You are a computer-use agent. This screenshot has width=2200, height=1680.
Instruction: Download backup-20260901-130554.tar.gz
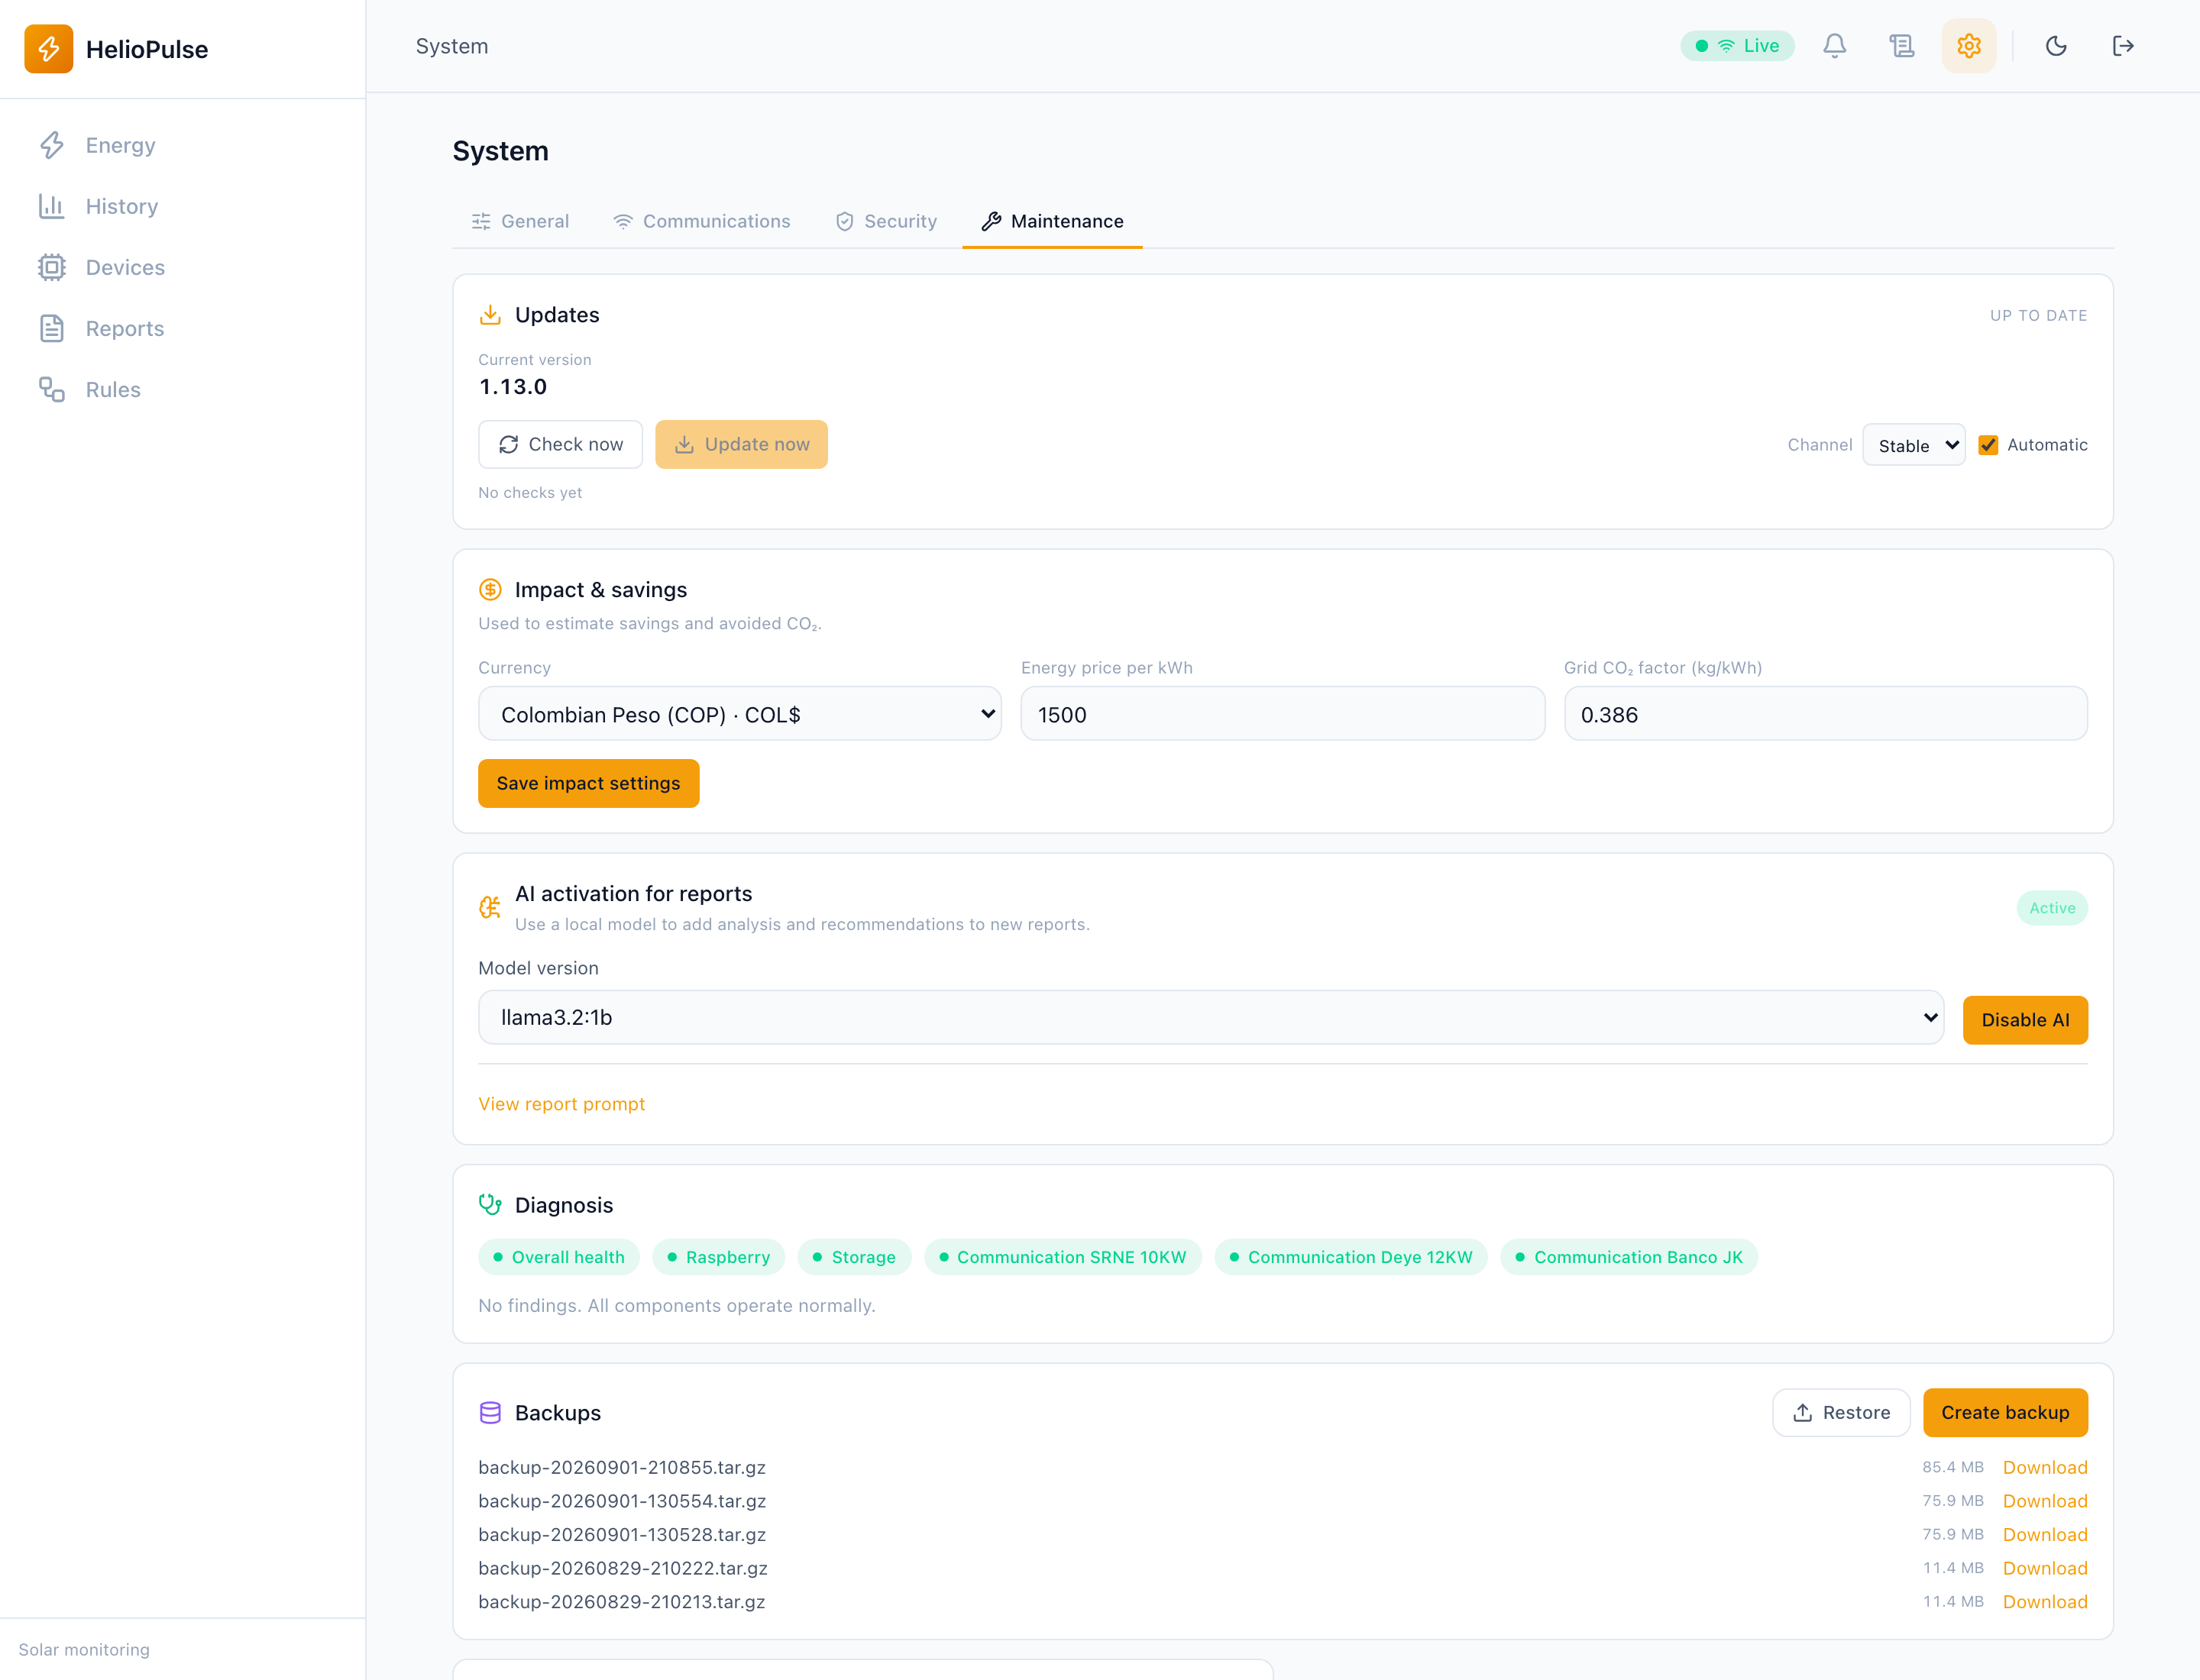pyautogui.click(x=2045, y=1501)
